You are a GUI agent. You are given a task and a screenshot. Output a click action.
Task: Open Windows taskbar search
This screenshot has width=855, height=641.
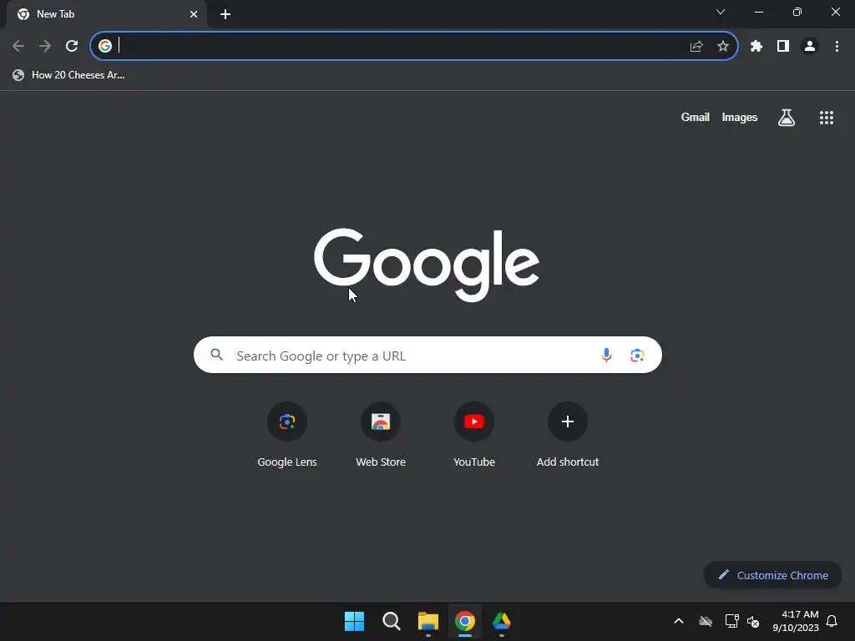click(x=391, y=621)
